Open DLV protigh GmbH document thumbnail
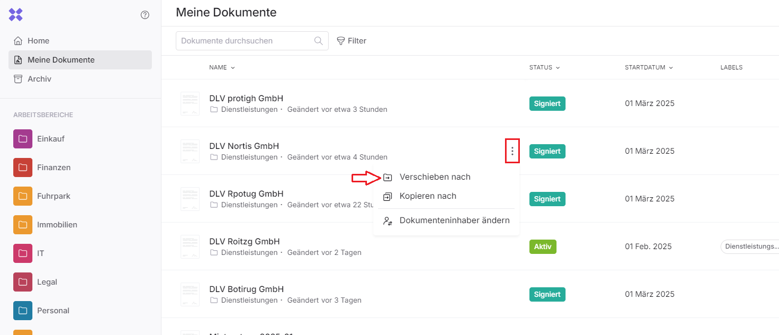This screenshot has height=335, width=779. [x=190, y=103]
